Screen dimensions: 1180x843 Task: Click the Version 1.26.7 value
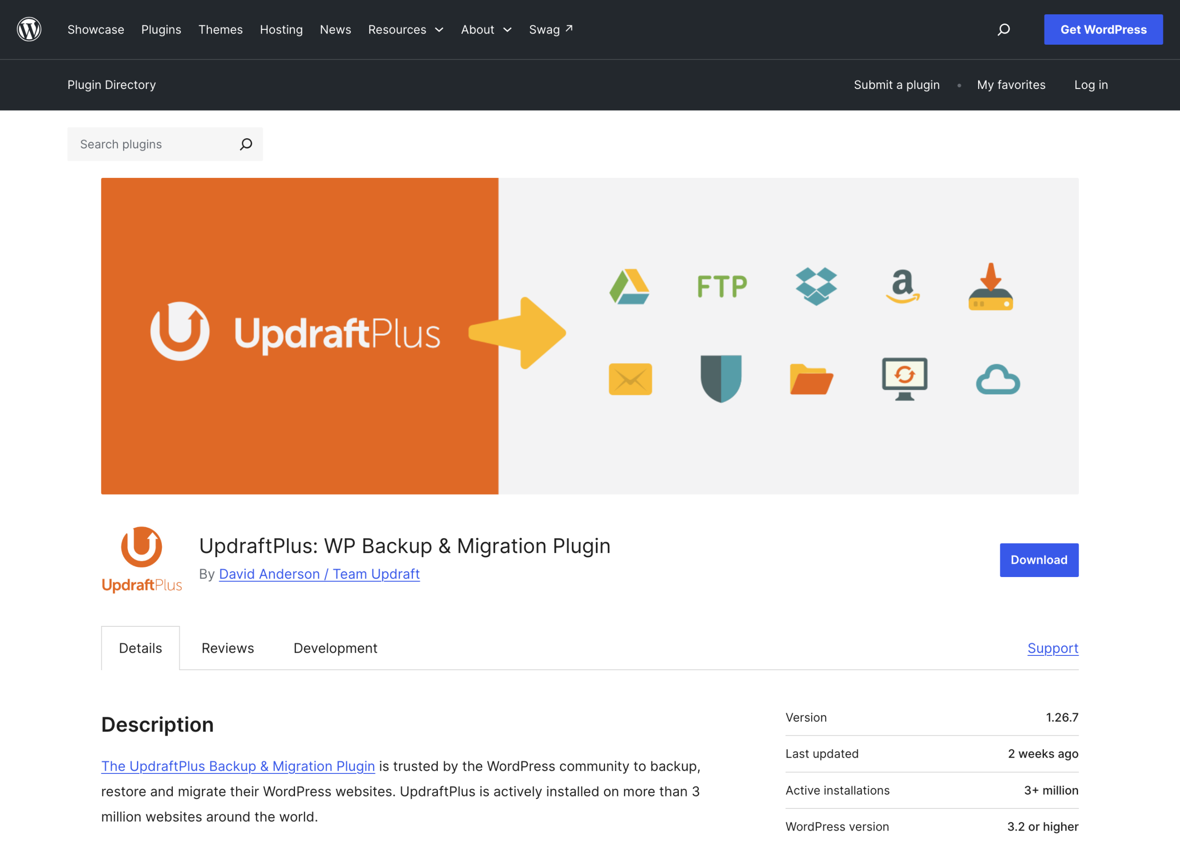coord(1062,717)
